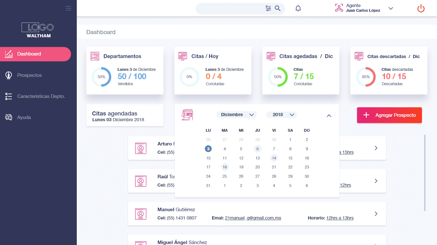Click the name Miguel Ángel Sánchez
The image size is (437, 245).
[182, 242]
